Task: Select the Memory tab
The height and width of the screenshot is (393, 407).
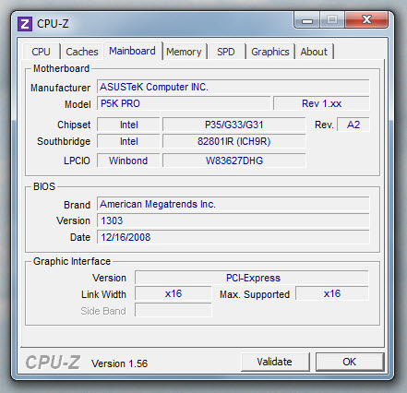Action: point(184,52)
